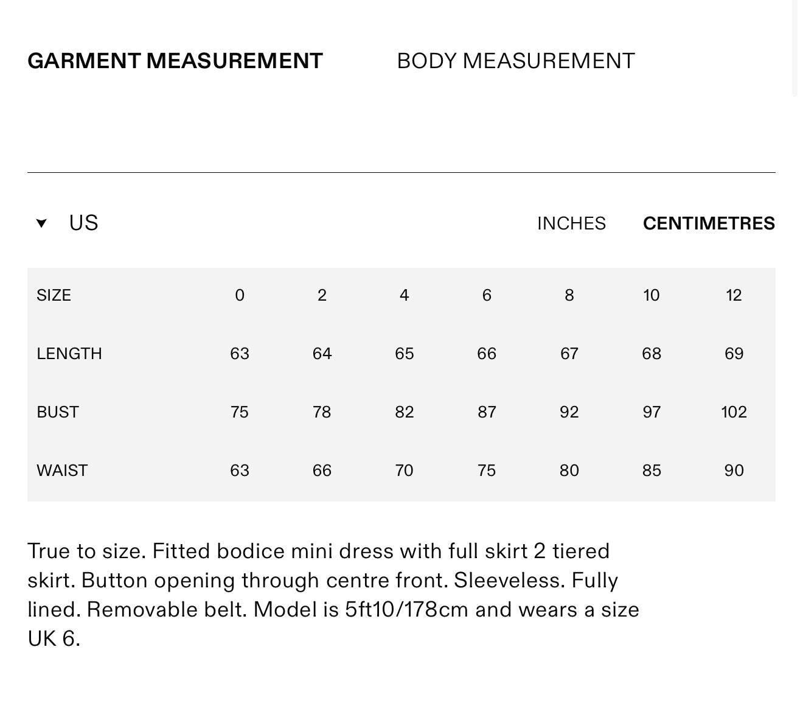Click the bust value 102 cell

[x=734, y=412]
